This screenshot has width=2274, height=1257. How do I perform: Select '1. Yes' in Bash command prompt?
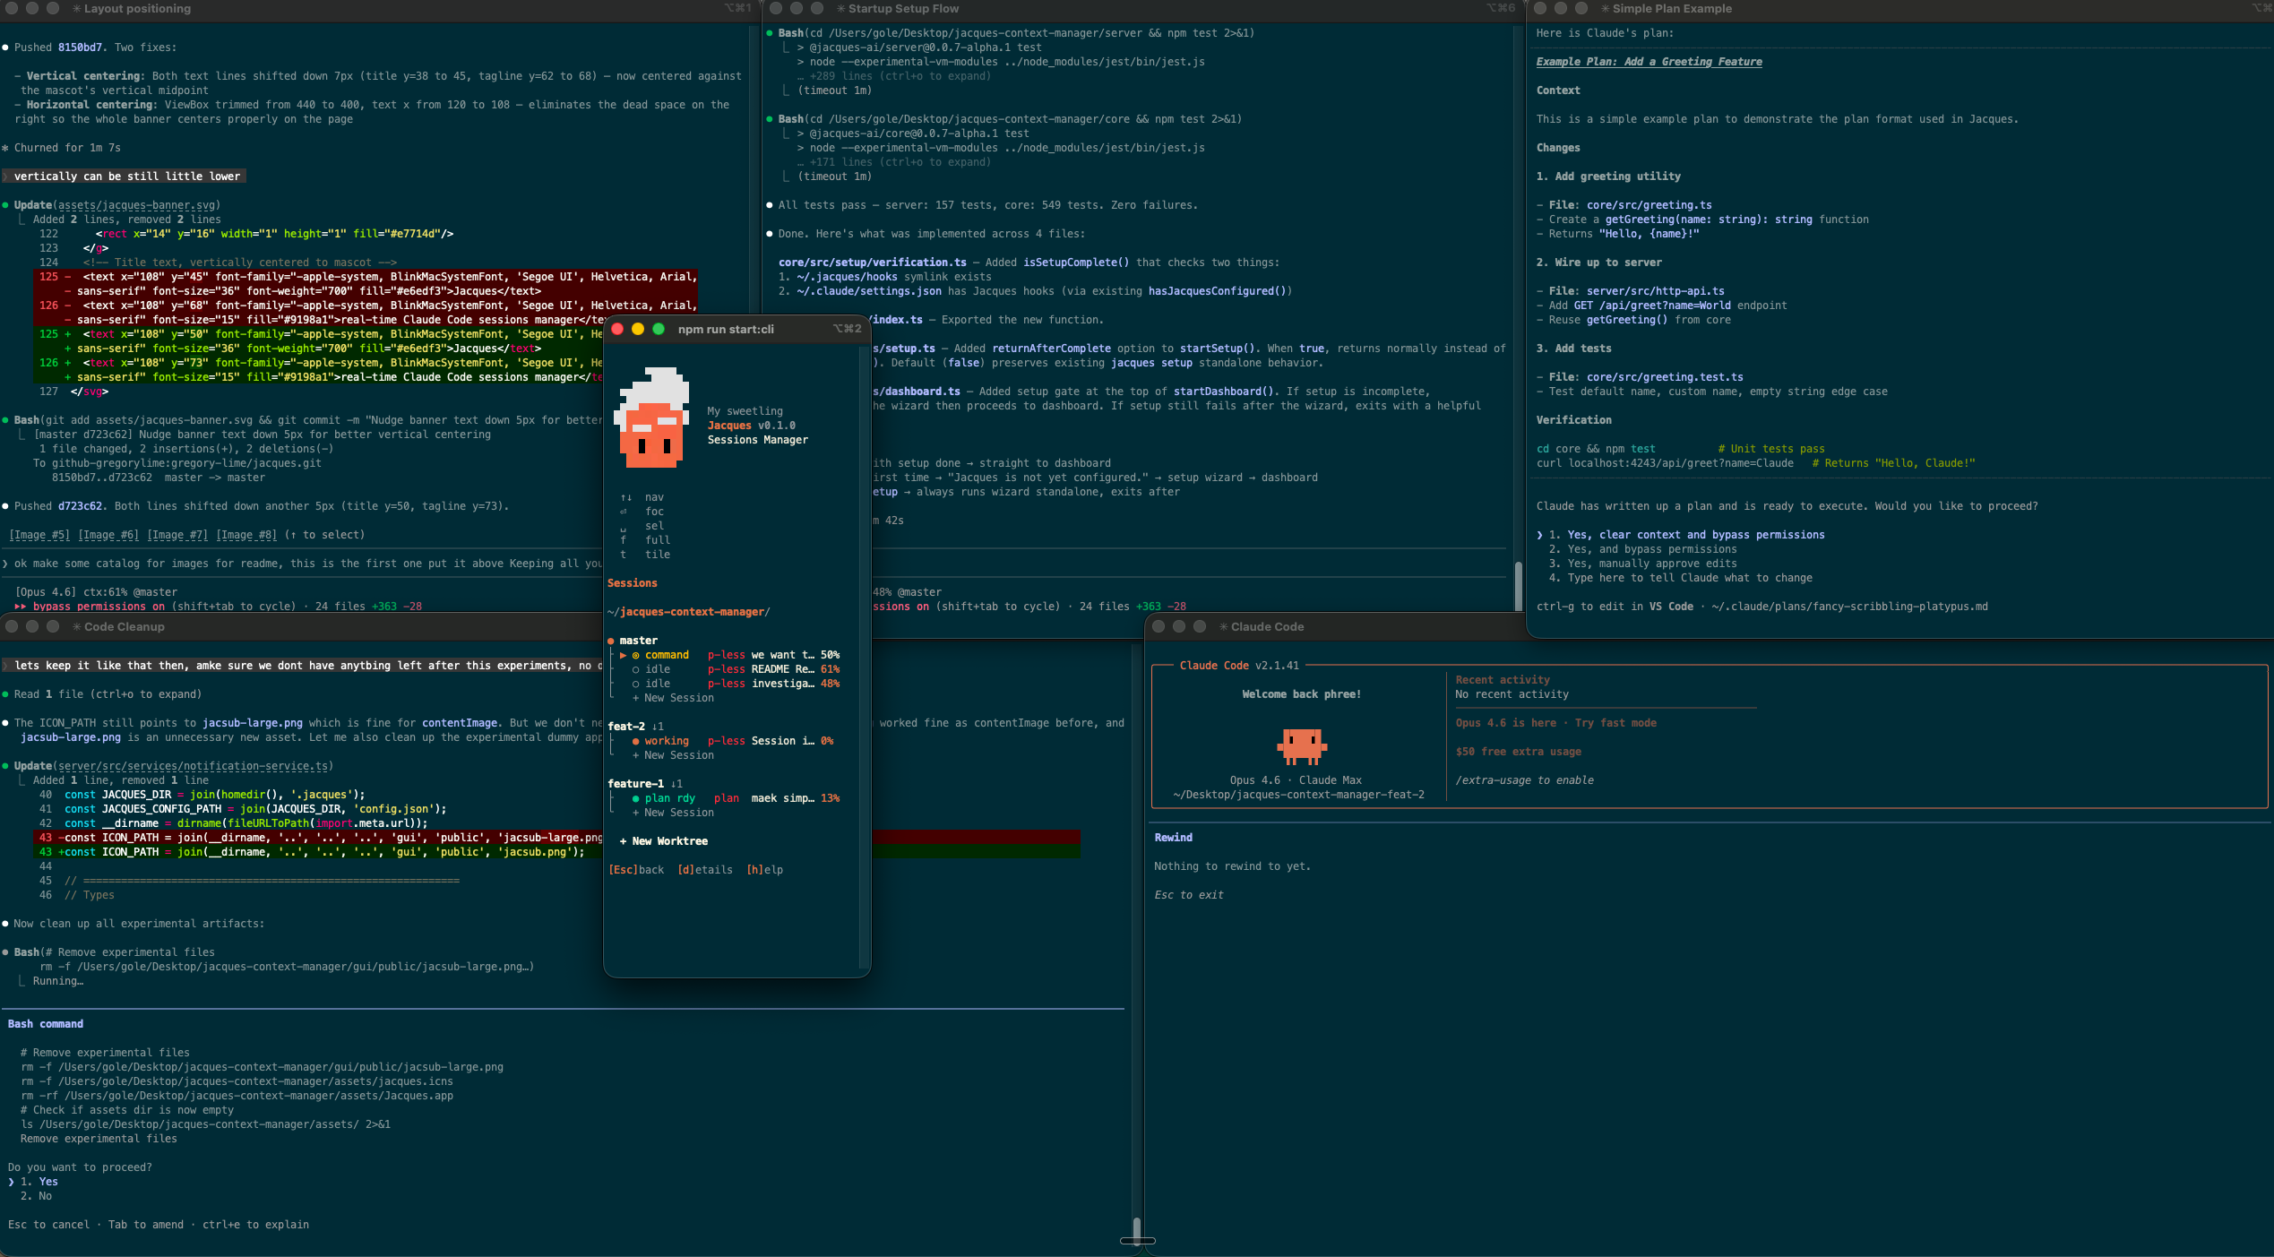(39, 1182)
